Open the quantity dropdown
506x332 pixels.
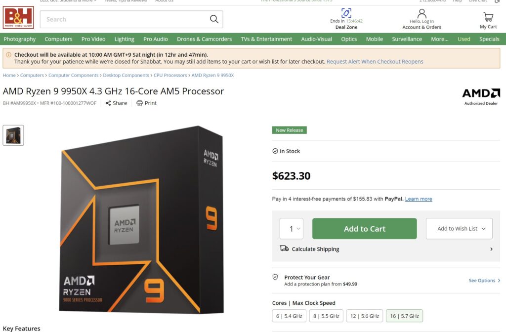[x=292, y=229]
